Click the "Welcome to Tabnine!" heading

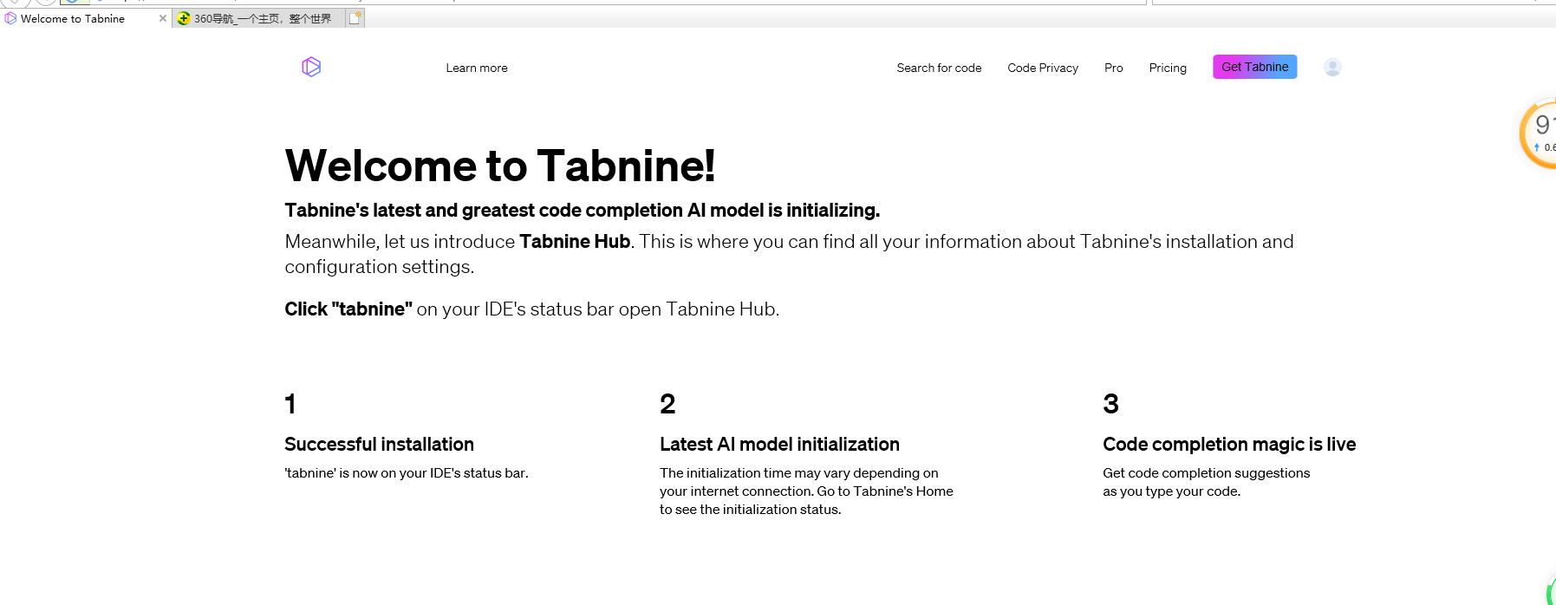[x=500, y=166]
